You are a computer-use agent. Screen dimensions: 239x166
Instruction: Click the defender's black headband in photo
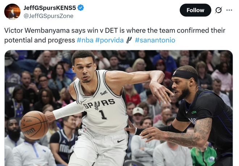[x=185, y=75]
